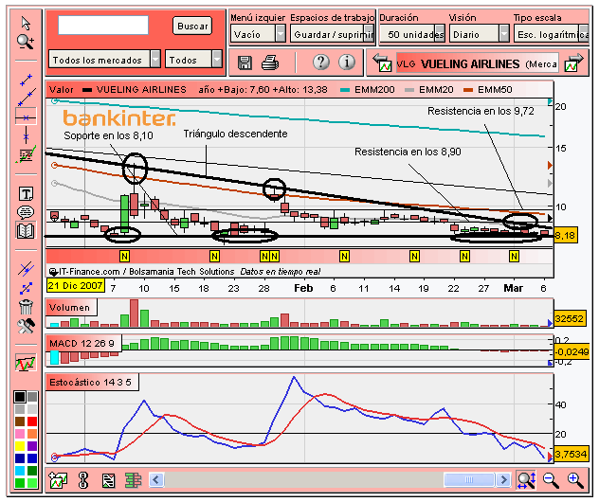
Task: Pick the extended trend line tool
Action: click(27, 98)
